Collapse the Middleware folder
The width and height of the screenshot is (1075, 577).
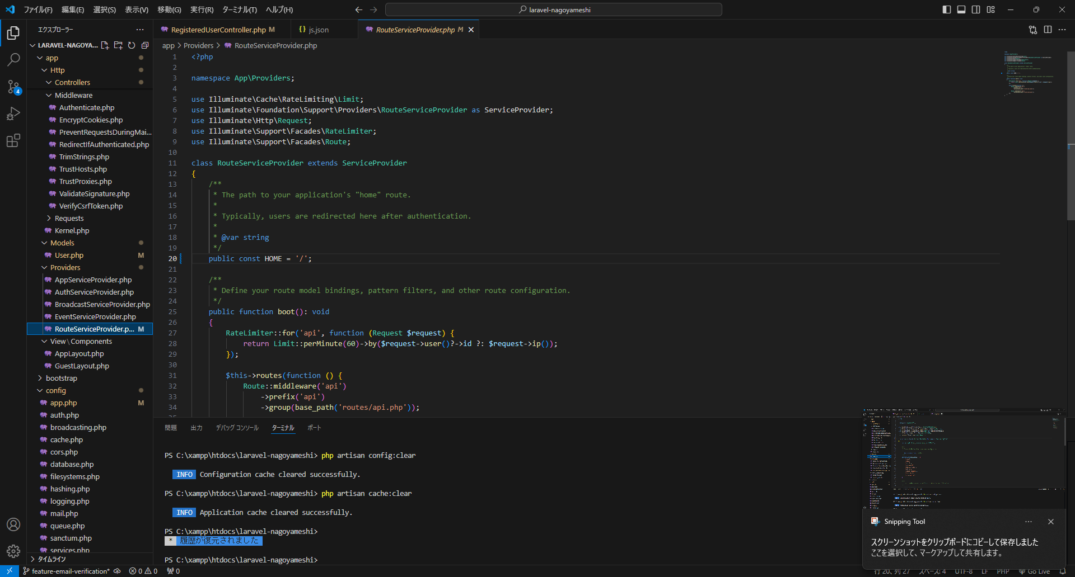(x=73, y=95)
